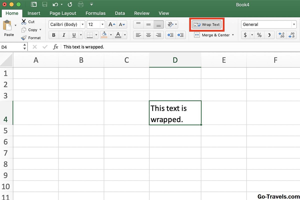The height and width of the screenshot is (200, 300).
Task: Select the font color swatch
Action: pyautogui.click(x=118, y=35)
